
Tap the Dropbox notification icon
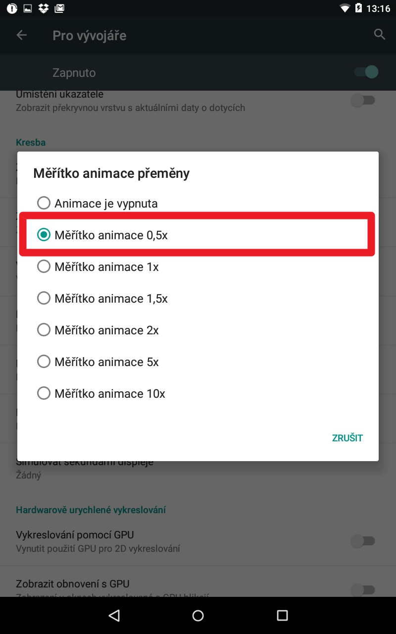44,8
